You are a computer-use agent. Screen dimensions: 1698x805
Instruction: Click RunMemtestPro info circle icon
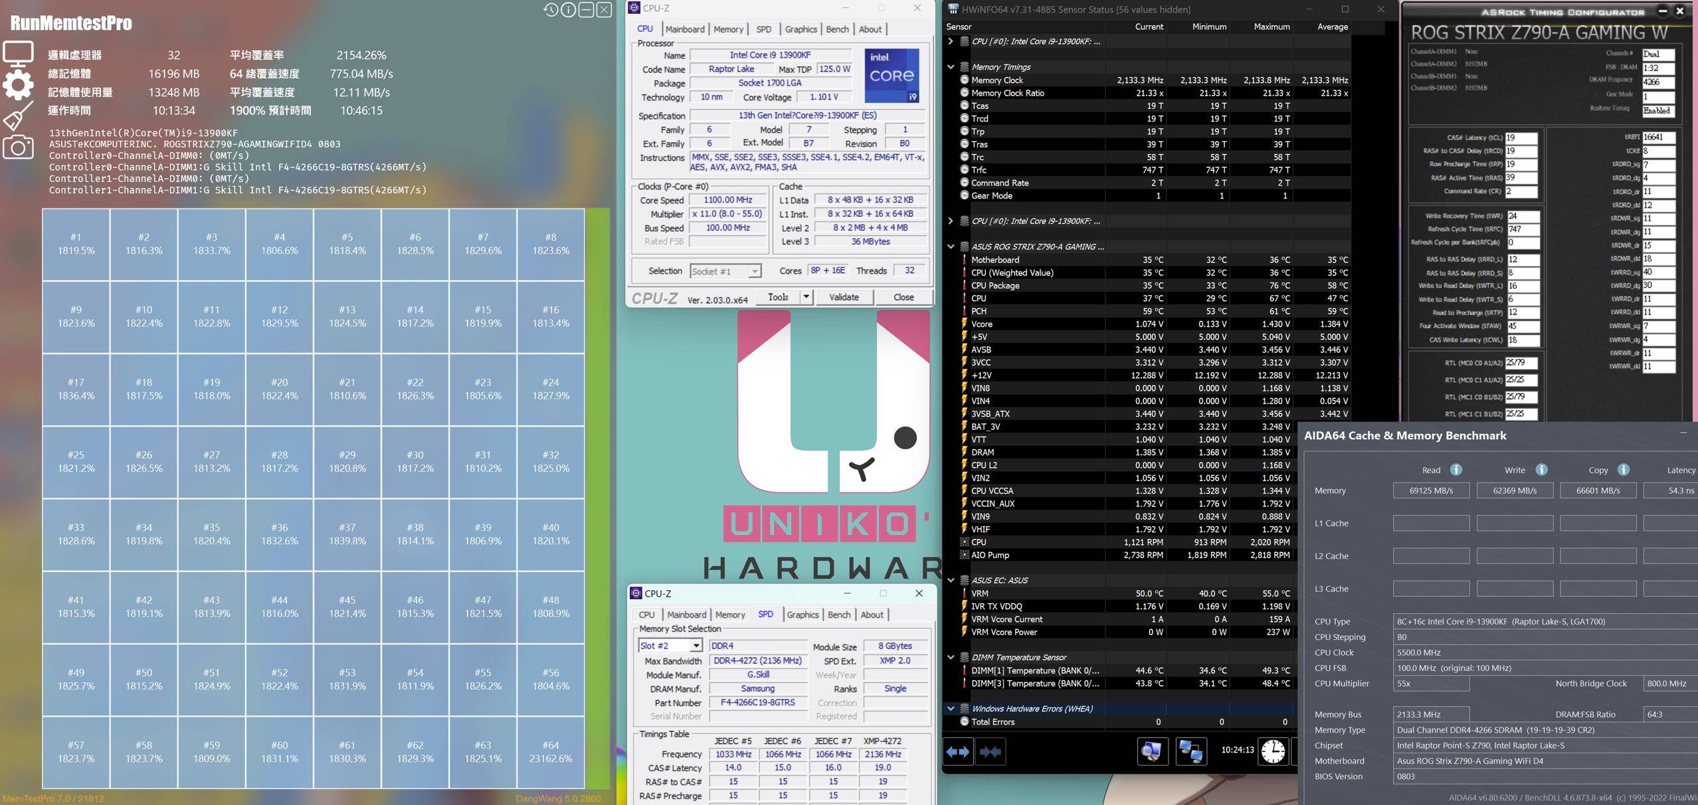click(x=569, y=10)
